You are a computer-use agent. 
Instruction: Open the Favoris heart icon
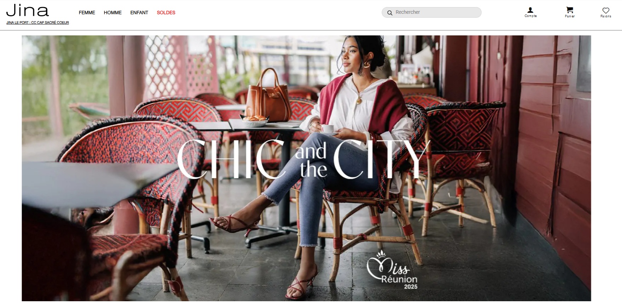(x=606, y=11)
